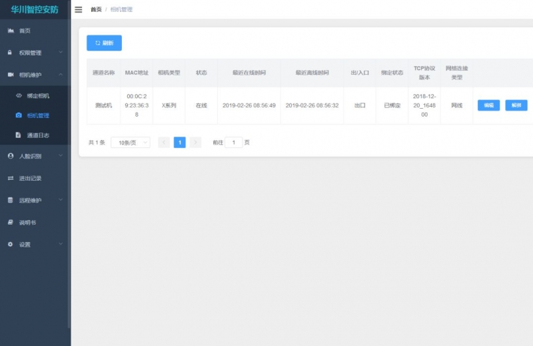Click the 刷新 refresh button

pos(104,43)
